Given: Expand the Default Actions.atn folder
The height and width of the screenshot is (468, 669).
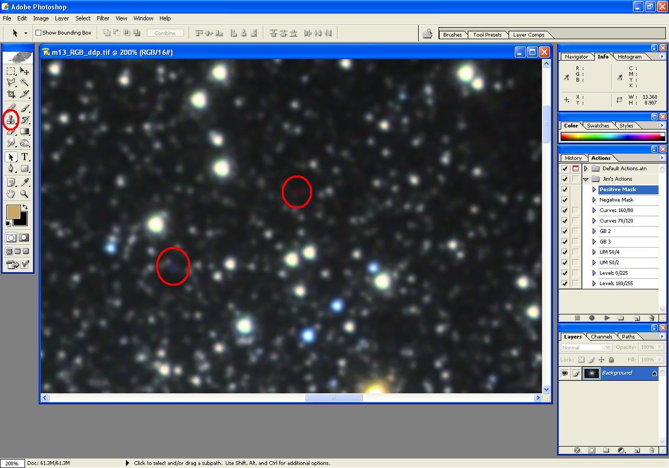Looking at the screenshot, I should [586, 169].
